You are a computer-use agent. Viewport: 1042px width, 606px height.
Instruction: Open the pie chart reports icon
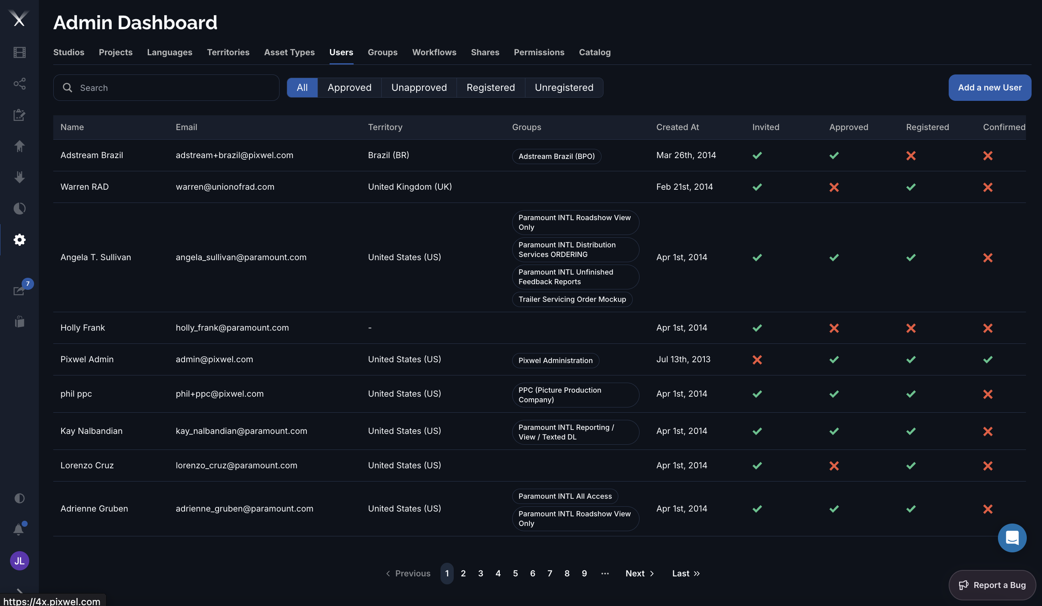coord(20,209)
